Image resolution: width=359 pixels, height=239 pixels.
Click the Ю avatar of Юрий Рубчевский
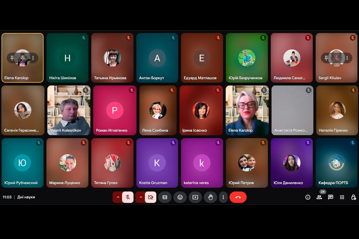click(22, 163)
